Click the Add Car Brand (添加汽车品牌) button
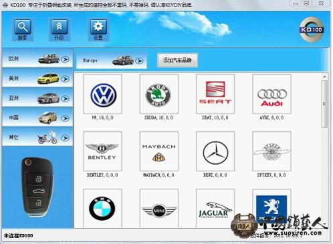 click(x=177, y=60)
